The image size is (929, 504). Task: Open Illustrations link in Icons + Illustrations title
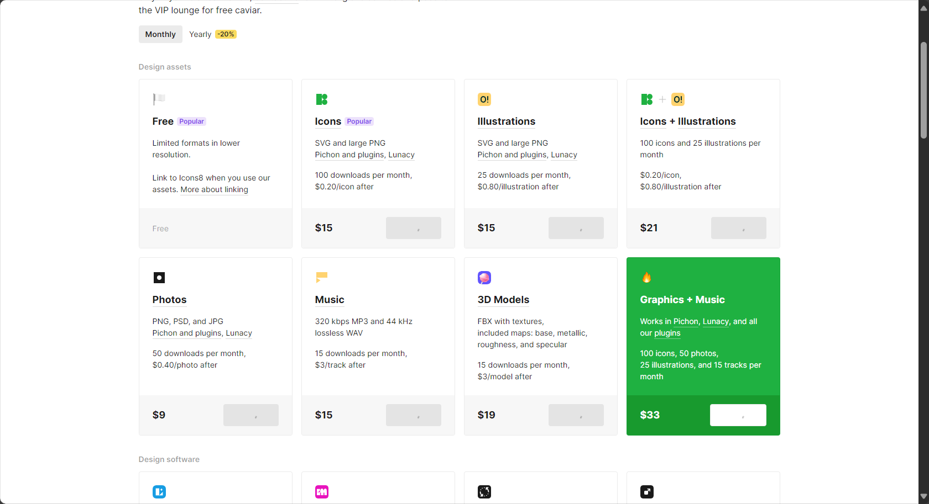[707, 121]
